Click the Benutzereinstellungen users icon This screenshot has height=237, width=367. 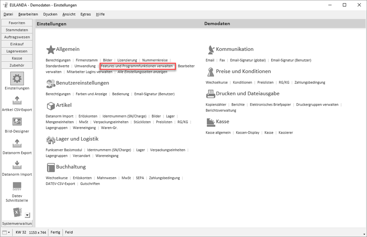[x=51, y=84]
